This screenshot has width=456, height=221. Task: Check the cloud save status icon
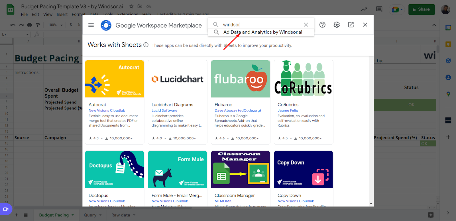pyautogui.click(x=149, y=6)
